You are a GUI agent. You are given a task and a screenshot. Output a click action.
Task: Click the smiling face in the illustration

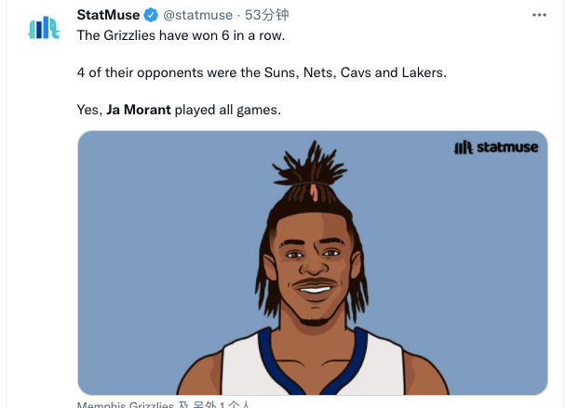(314, 265)
